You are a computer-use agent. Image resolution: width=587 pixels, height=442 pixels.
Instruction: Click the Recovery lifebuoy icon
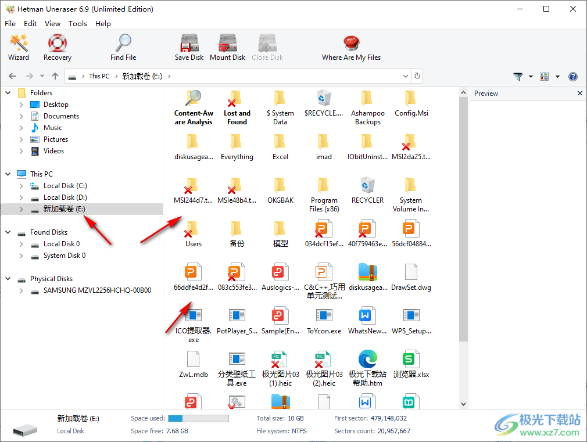[x=58, y=47]
